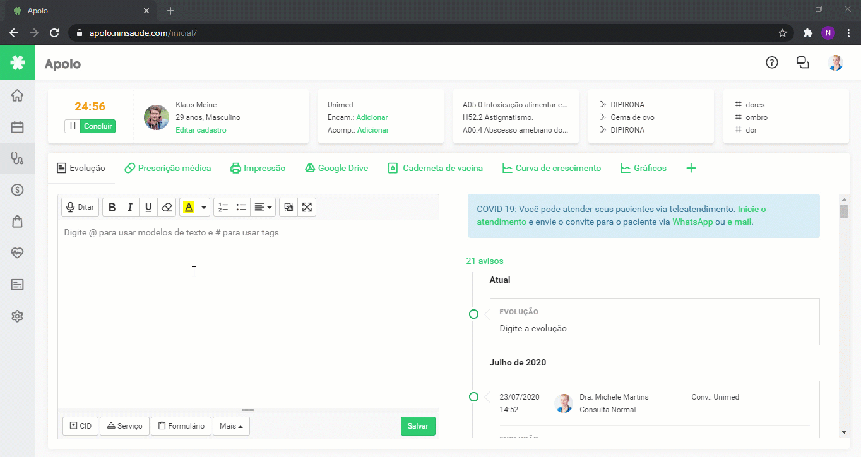
Task: Open the chat messages icon
Action: [x=803, y=62]
